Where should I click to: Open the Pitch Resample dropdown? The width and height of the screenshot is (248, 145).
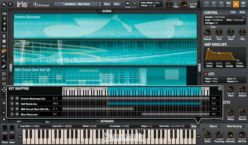[238, 20]
